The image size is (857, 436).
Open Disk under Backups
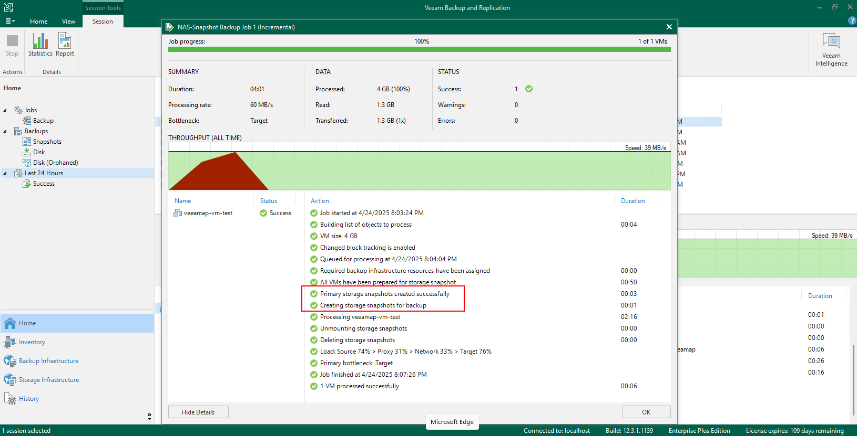point(39,152)
